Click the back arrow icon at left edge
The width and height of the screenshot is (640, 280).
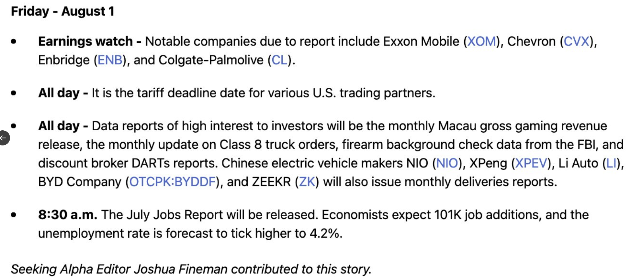(3, 138)
